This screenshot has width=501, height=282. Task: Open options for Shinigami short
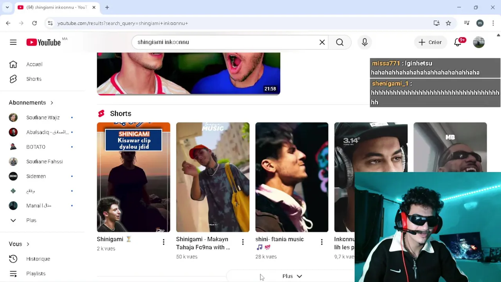coord(164,242)
